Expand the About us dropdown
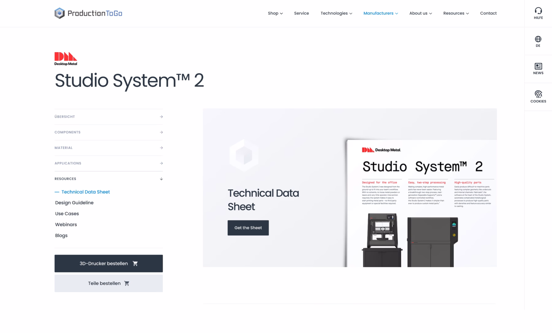This screenshot has height=333, width=552. (x=420, y=13)
